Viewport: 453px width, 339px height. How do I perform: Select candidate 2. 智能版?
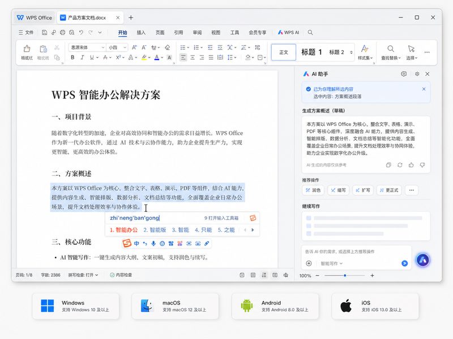click(155, 230)
